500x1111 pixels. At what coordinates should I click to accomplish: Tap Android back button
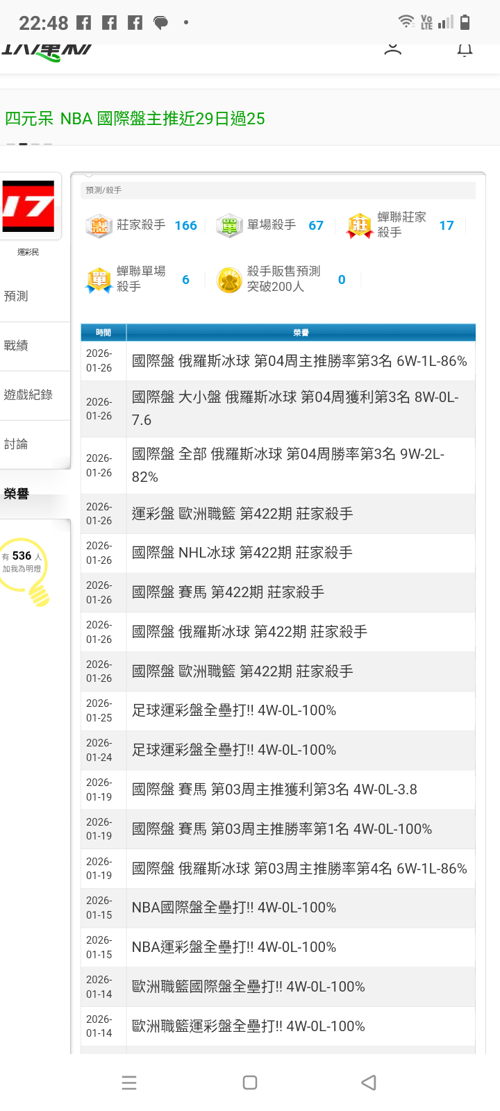coord(369,1083)
